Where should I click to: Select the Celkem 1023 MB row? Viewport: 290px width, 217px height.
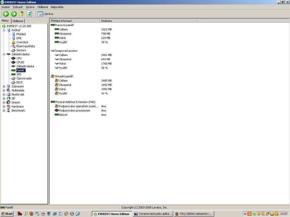coord(83,29)
